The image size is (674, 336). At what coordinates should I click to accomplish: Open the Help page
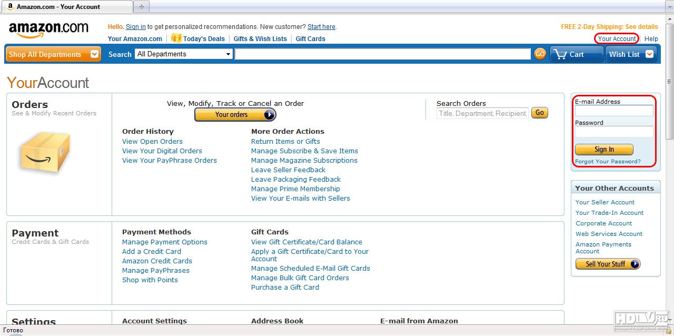651,38
